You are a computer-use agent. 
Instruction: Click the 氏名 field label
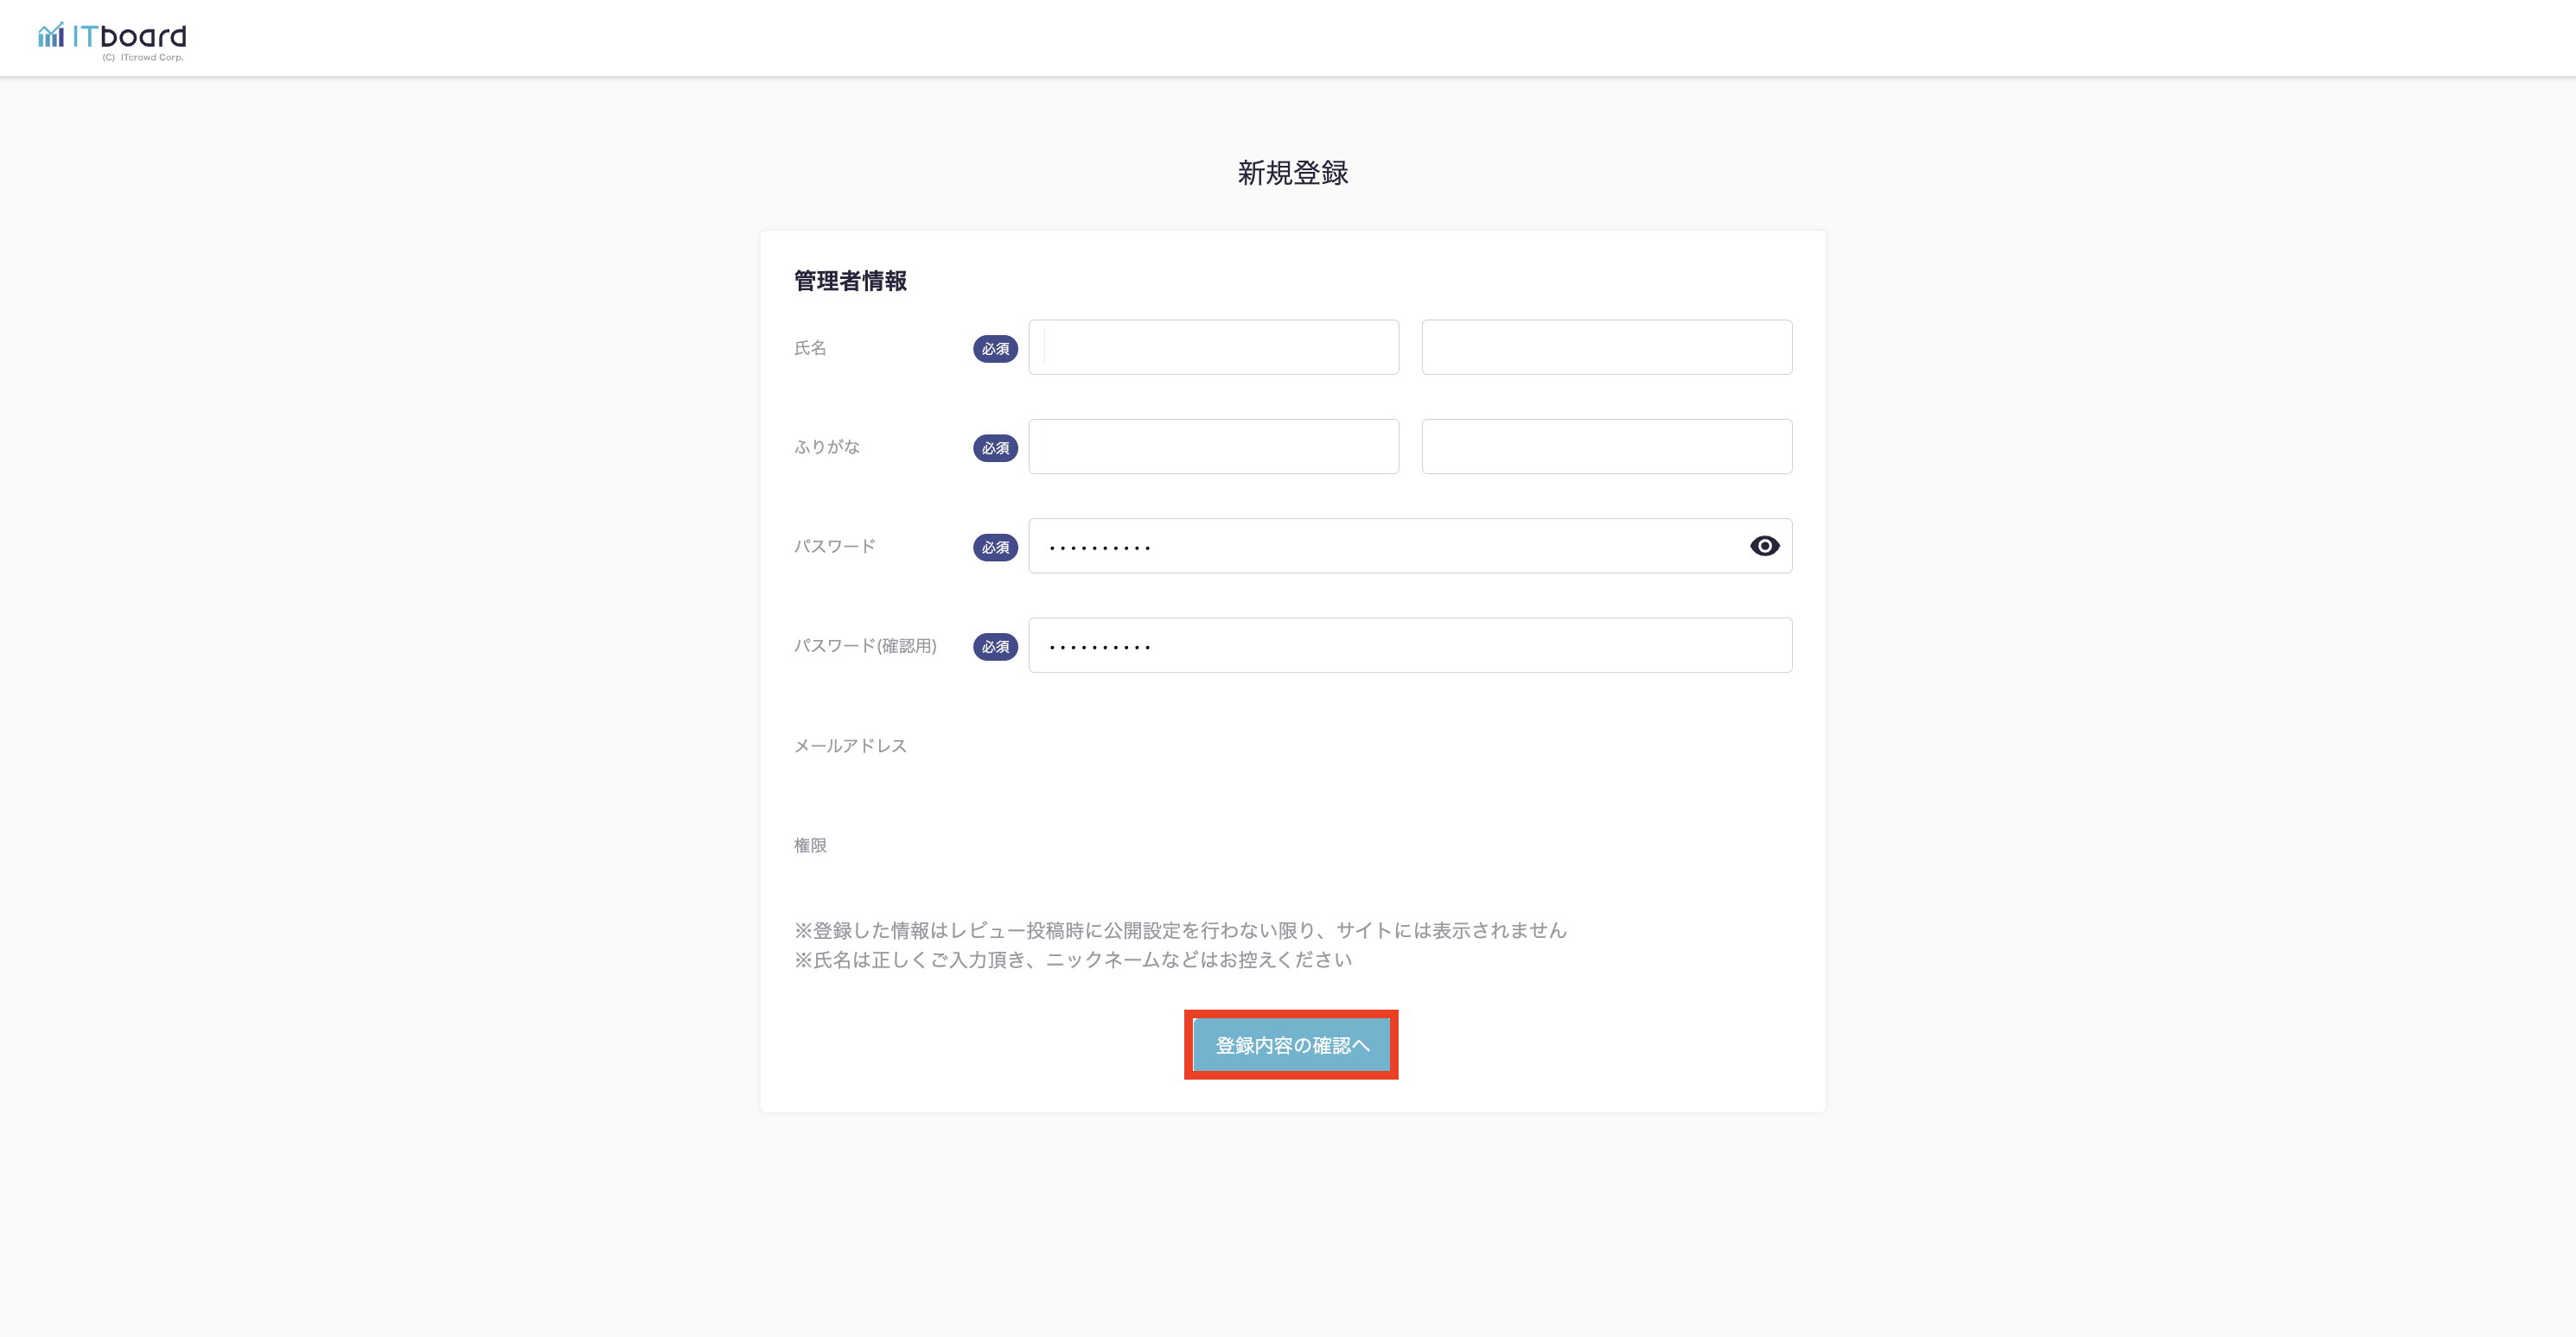[x=810, y=348]
